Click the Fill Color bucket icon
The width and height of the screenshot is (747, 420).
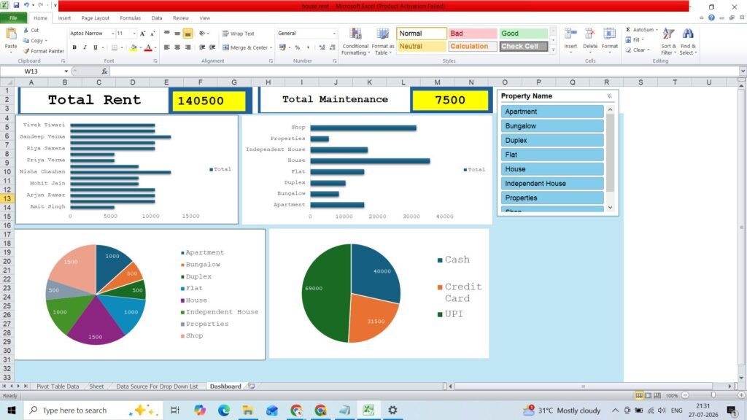133,47
